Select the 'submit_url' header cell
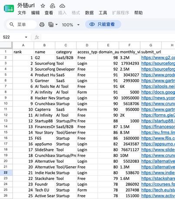175x199 pixels. [x=151, y=52]
